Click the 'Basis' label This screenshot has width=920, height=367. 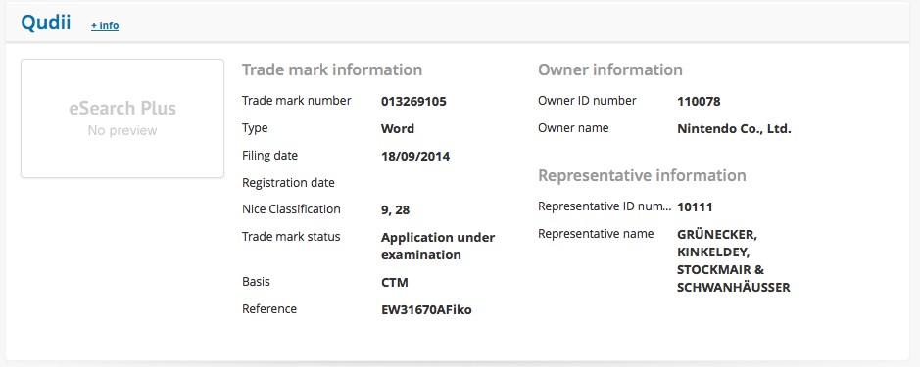[256, 282]
